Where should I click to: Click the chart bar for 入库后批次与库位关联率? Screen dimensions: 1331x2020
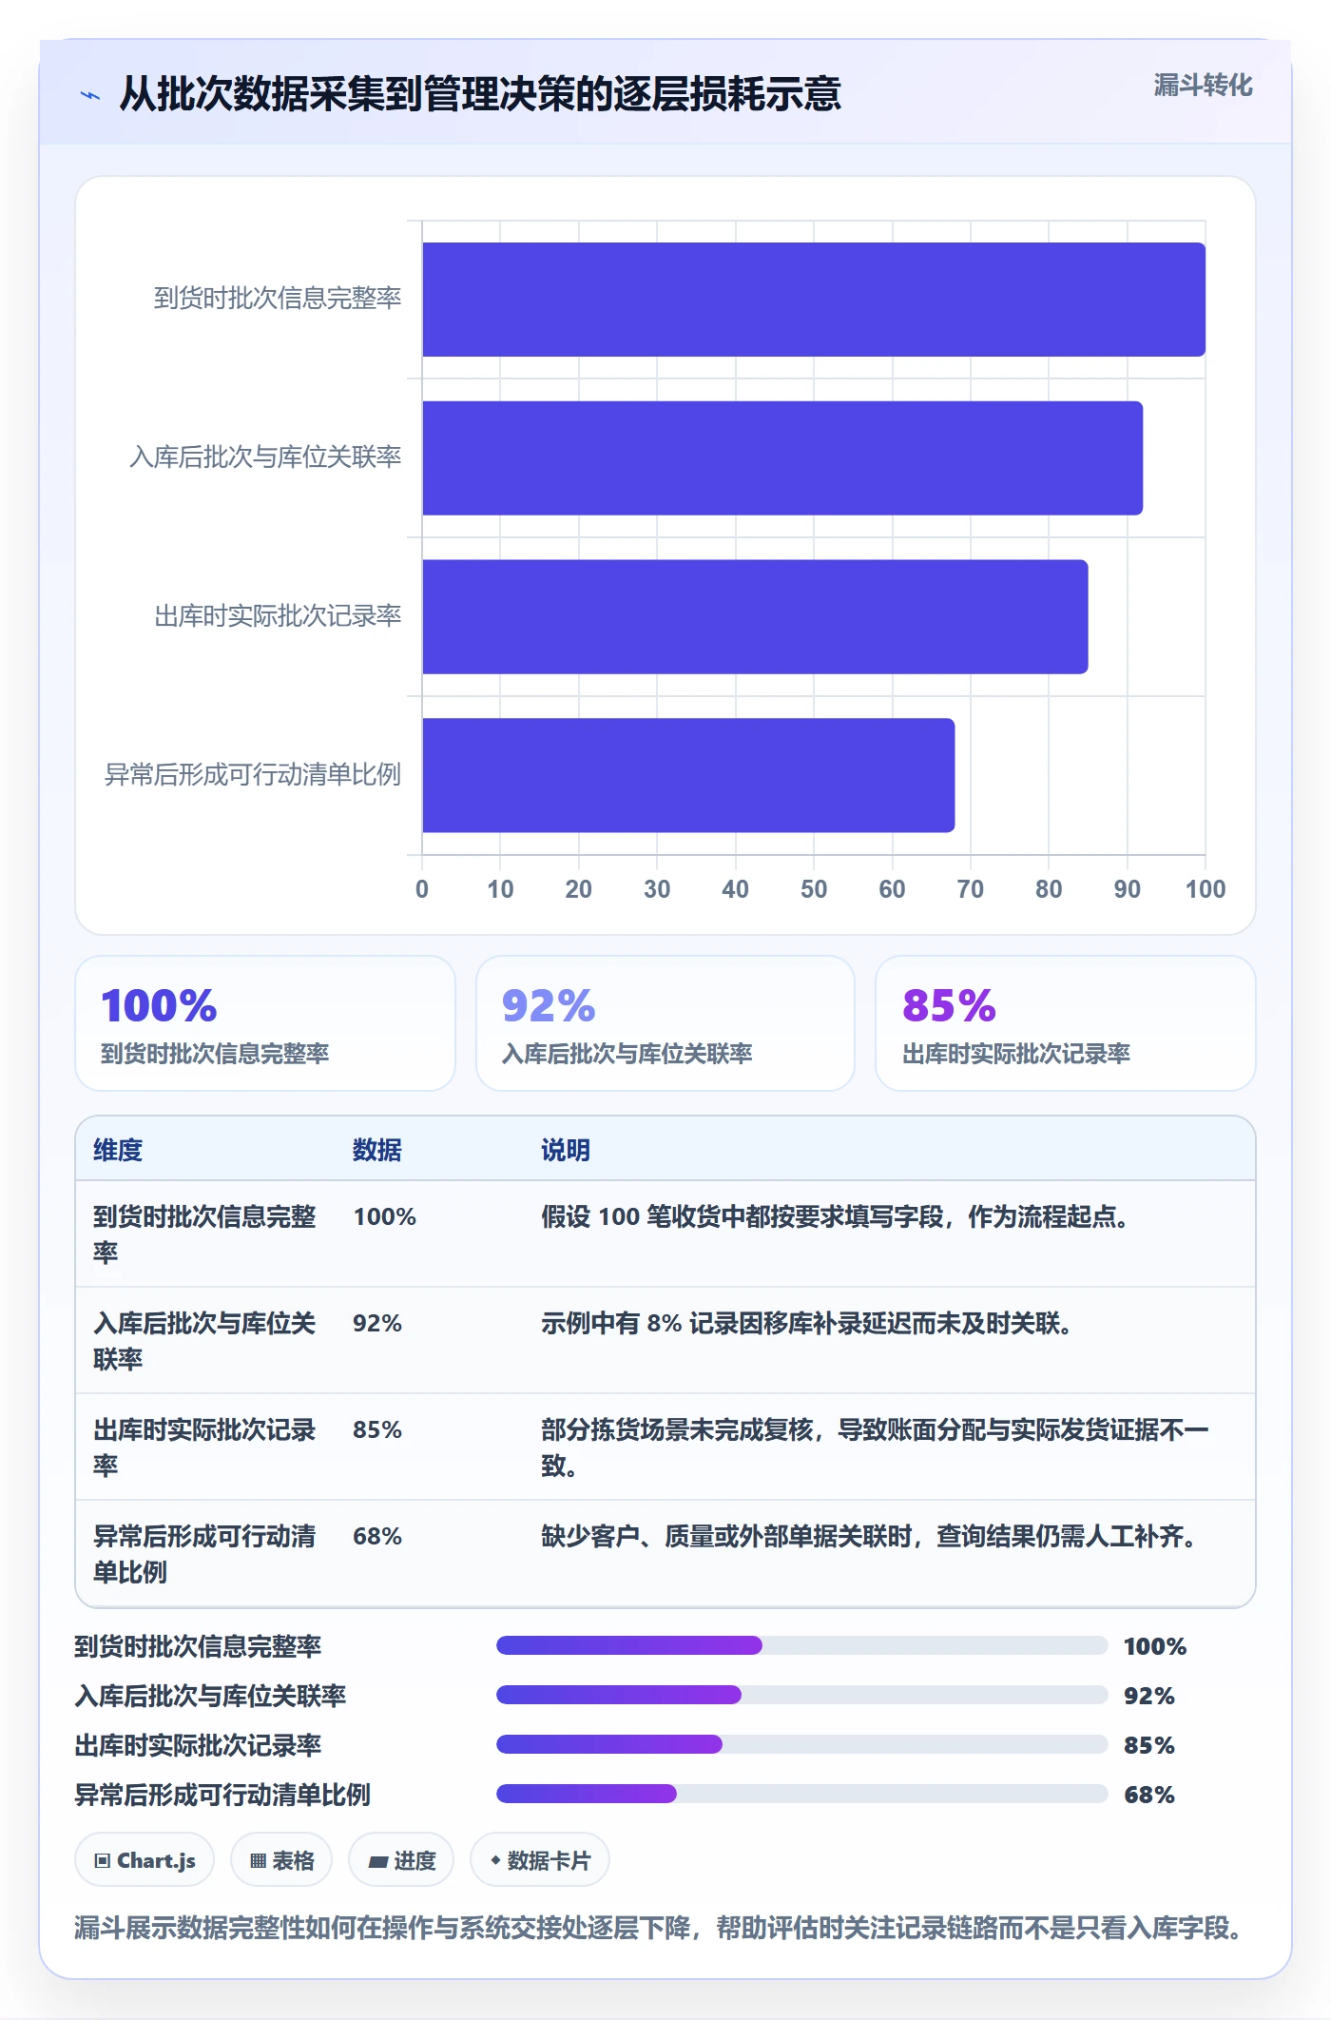coord(782,458)
